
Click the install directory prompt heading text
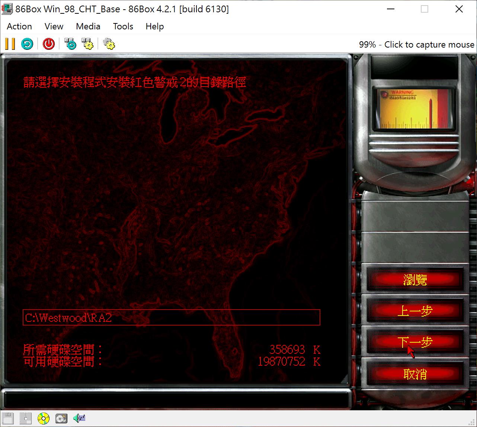click(134, 82)
